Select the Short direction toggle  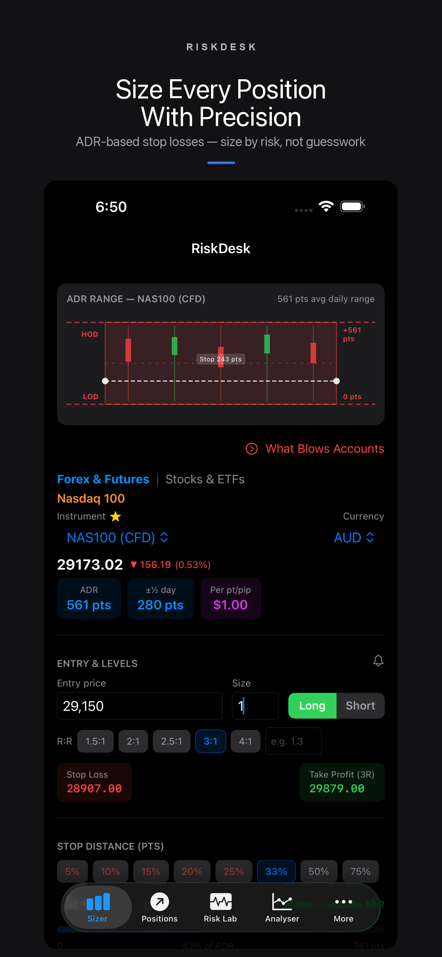360,706
